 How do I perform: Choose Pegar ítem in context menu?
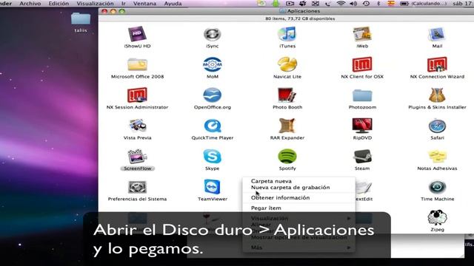(x=266, y=208)
